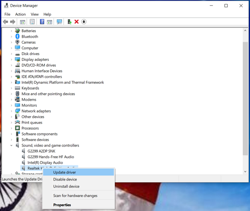Click the Back arrow in the toolbar
The width and height of the screenshot is (250, 211).
[x=5, y=22]
